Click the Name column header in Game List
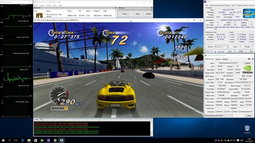255x143 pixels. point(49,11)
